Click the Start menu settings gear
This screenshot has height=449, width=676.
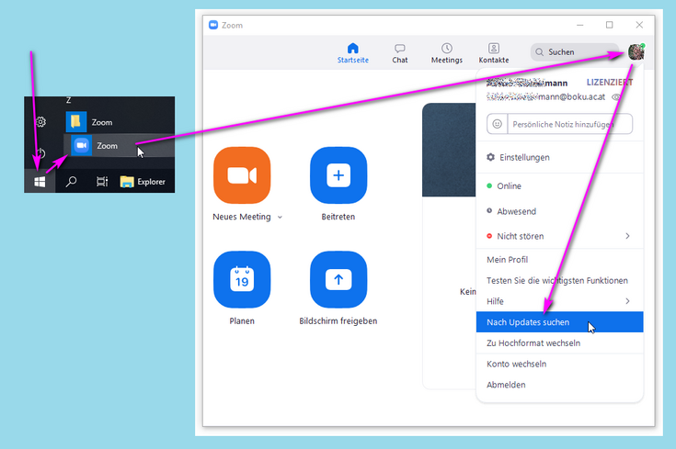(40, 122)
